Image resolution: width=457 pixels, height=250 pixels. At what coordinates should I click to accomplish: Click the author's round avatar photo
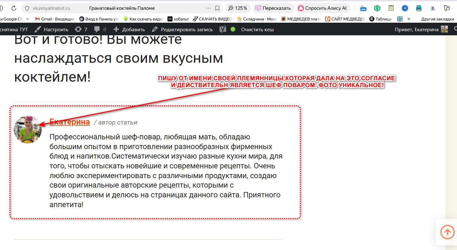pyautogui.click(x=28, y=130)
